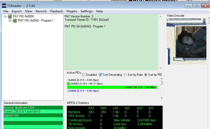Image resolution: width=210 pixels, height=129 pixels.
Task: Click scroll-down arrow of Active PIDs list
Action: pos(161,98)
